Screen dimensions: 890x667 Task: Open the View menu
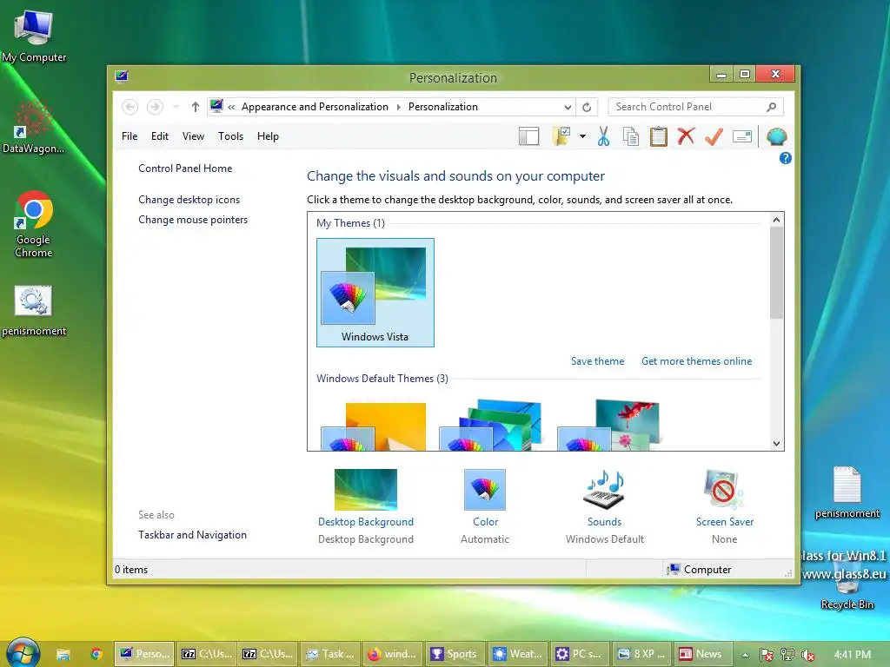(193, 136)
